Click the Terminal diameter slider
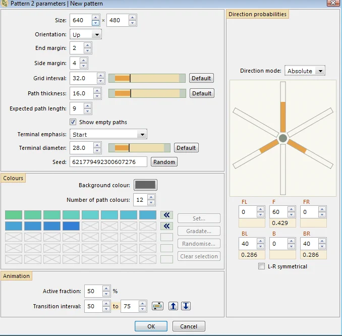 point(139,148)
